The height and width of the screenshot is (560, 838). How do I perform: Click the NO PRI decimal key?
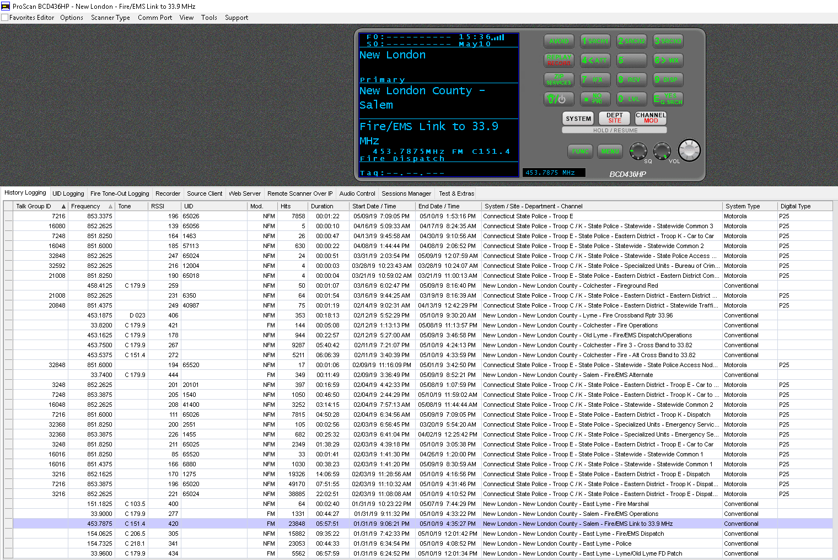pyautogui.click(x=595, y=99)
